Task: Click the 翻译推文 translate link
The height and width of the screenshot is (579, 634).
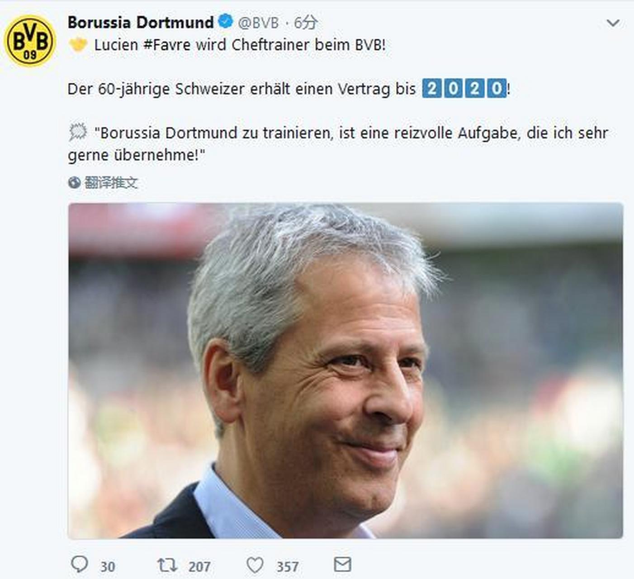Action: 111,183
